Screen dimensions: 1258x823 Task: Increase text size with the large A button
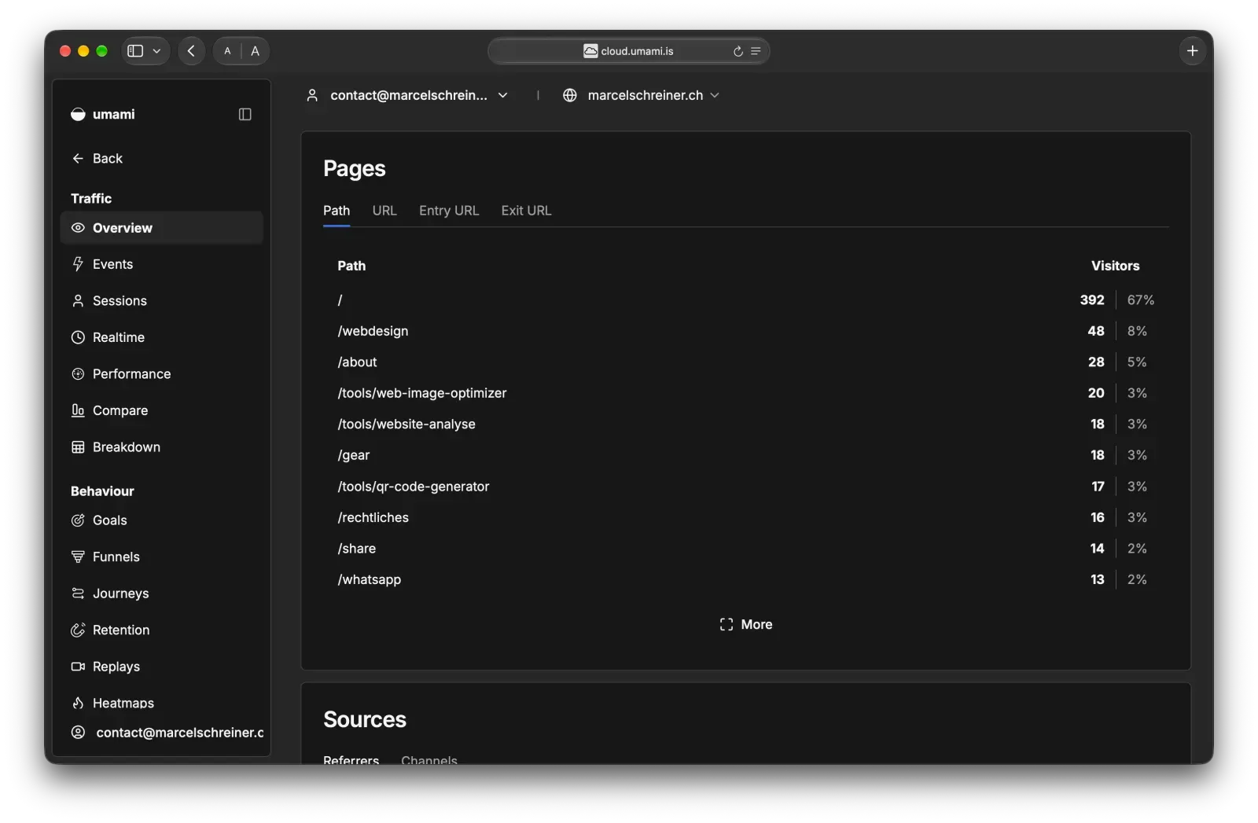pos(255,51)
